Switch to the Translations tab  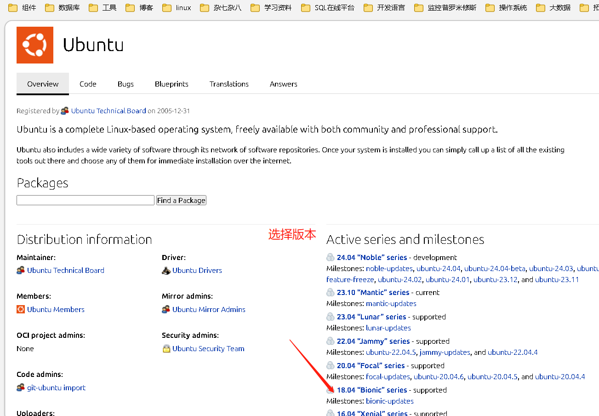pyautogui.click(x=229, y=84)
